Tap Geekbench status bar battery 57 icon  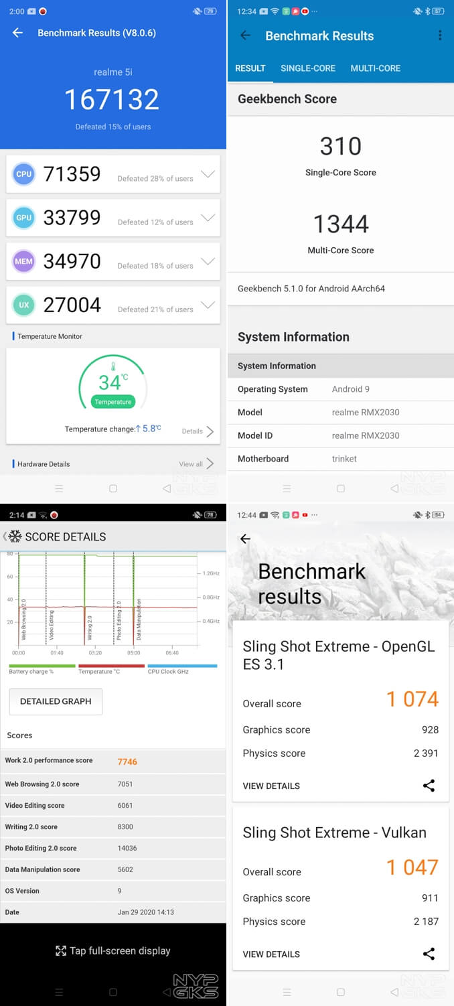tap(439, 11)
